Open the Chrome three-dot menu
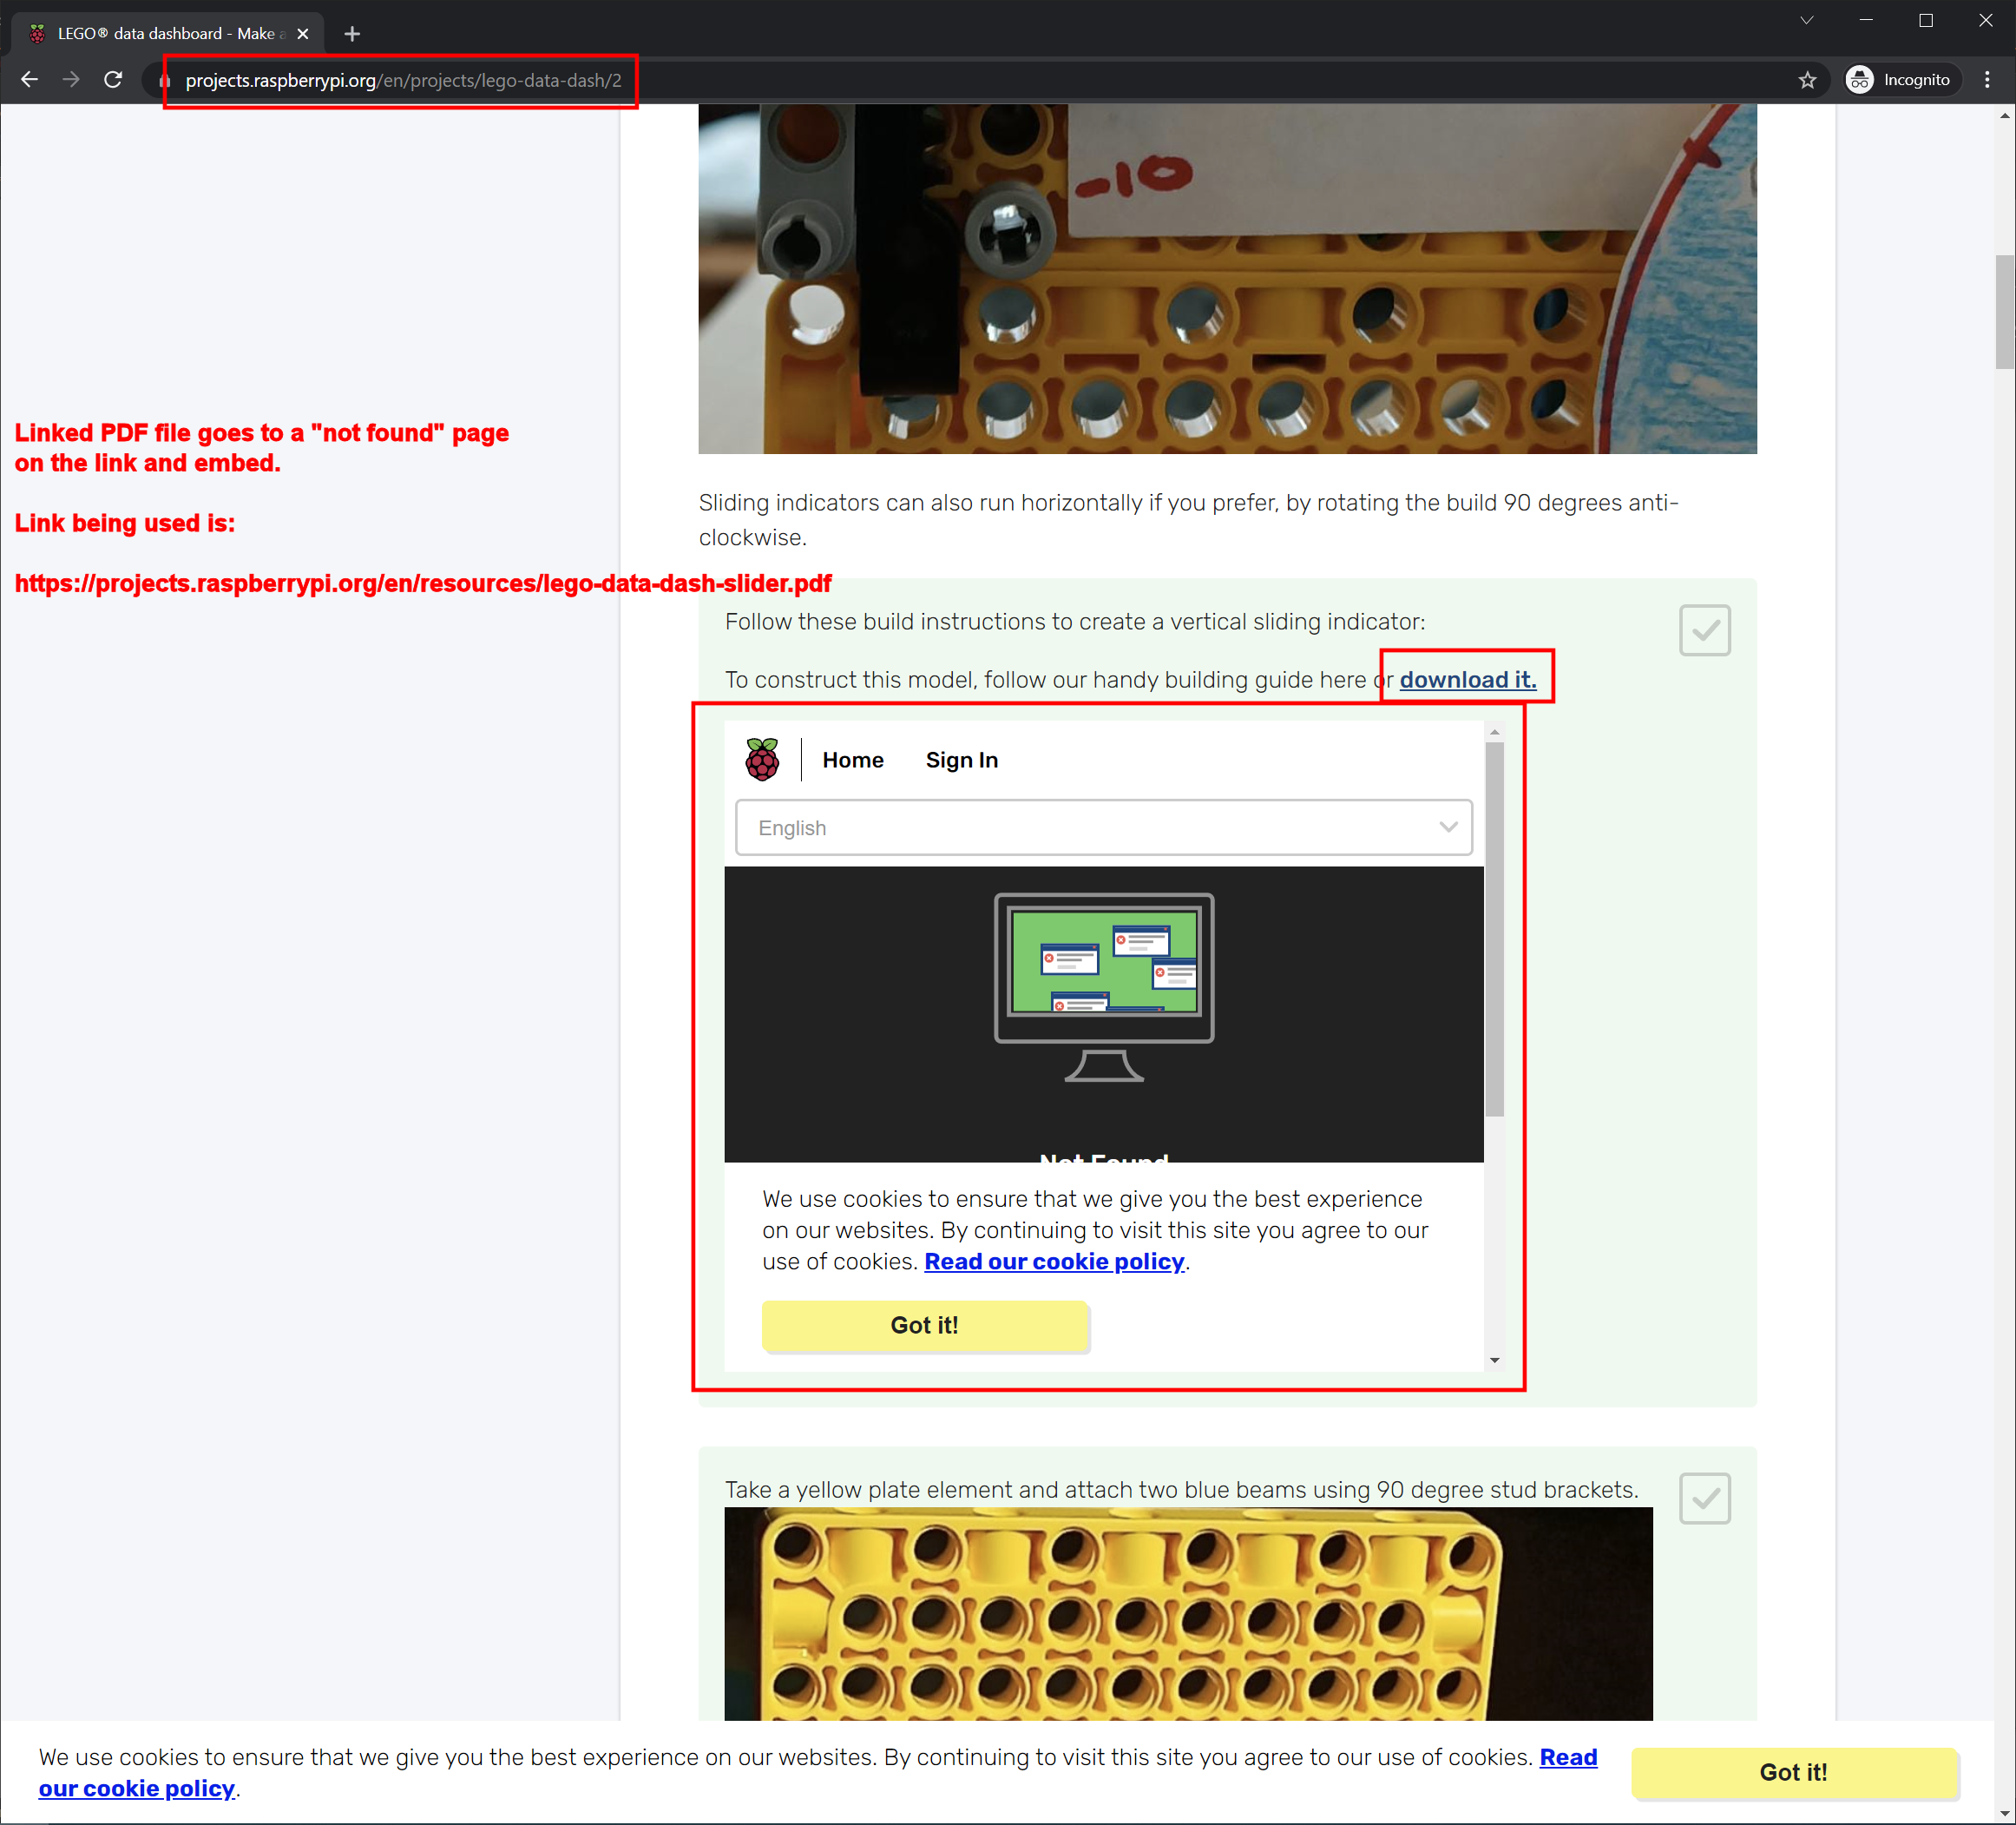The width and height of the screenshot is (2016, 1825). click(1987, 80)
